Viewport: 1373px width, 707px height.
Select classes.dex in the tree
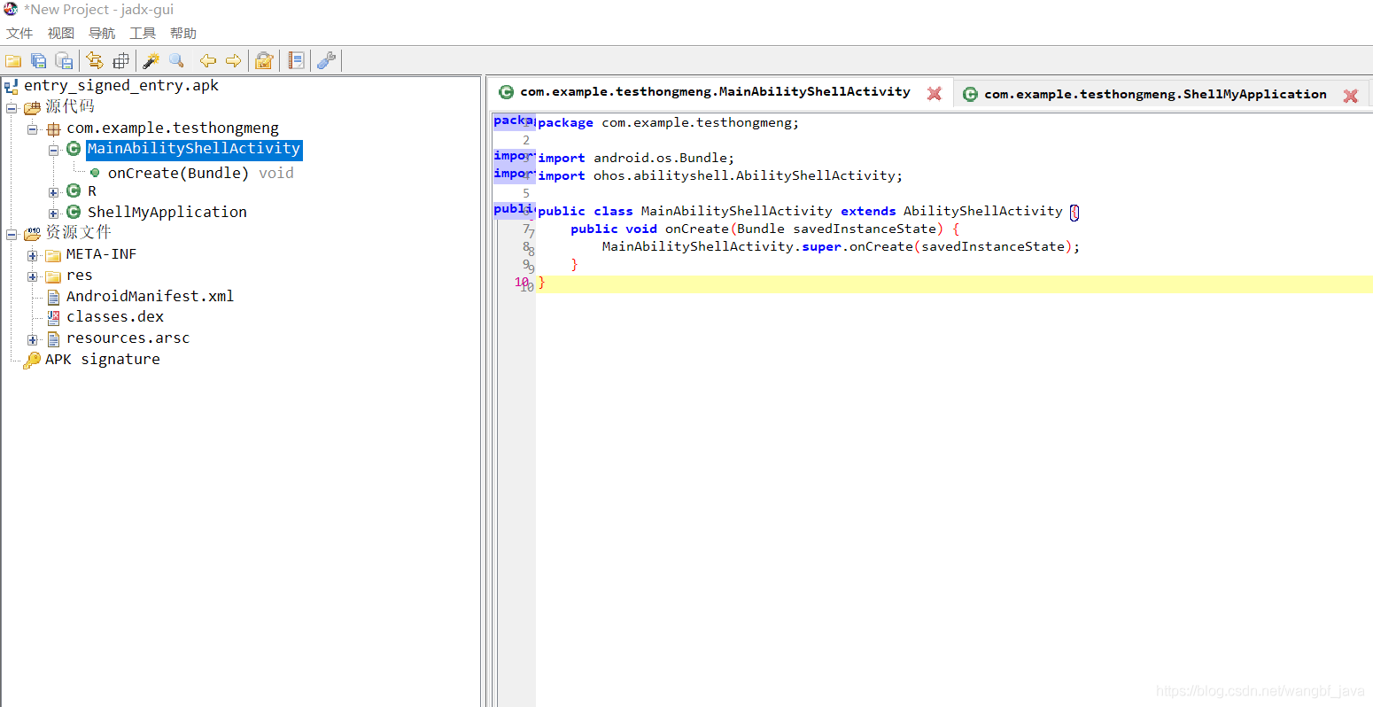pos(114,317)
